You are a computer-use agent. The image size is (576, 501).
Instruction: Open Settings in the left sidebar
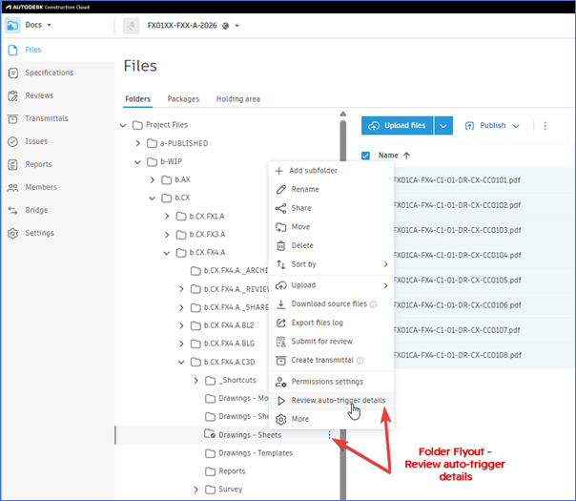(39, 233)
